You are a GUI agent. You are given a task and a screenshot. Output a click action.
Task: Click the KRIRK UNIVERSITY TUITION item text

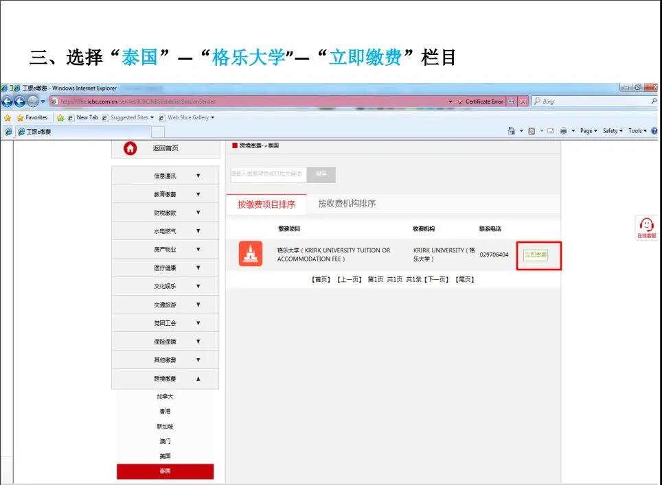[334, 255]
